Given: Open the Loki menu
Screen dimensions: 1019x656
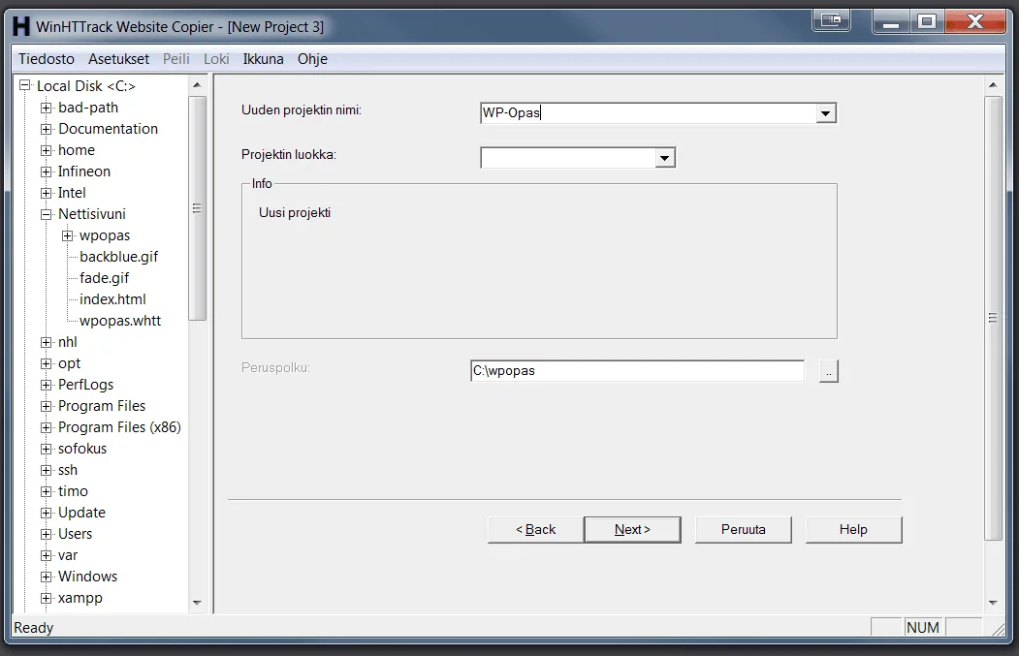Looking at the screenshot, I should (216, 59).
